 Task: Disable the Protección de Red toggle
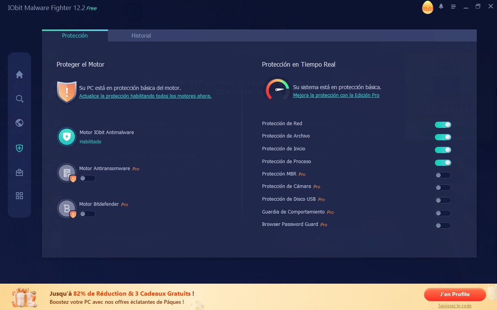tap(443, 125)
